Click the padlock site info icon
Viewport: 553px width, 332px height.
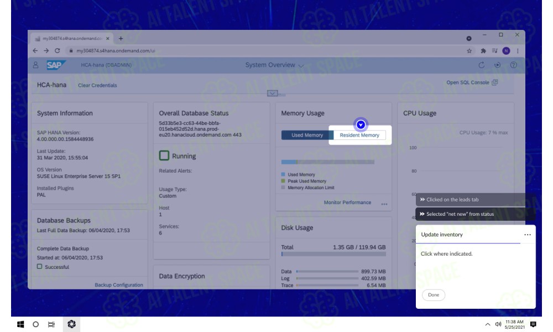pos(71,51)
